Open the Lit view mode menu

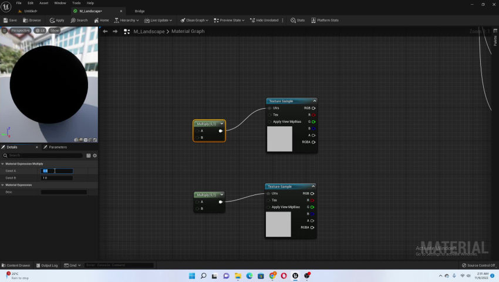coord(40,31)
